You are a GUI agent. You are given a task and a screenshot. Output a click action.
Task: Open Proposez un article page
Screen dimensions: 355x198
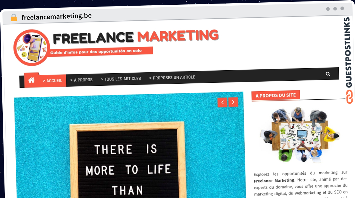click(x=172, y=77)
